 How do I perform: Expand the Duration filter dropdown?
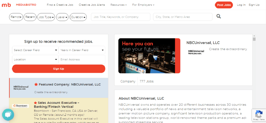pos(78,17)
